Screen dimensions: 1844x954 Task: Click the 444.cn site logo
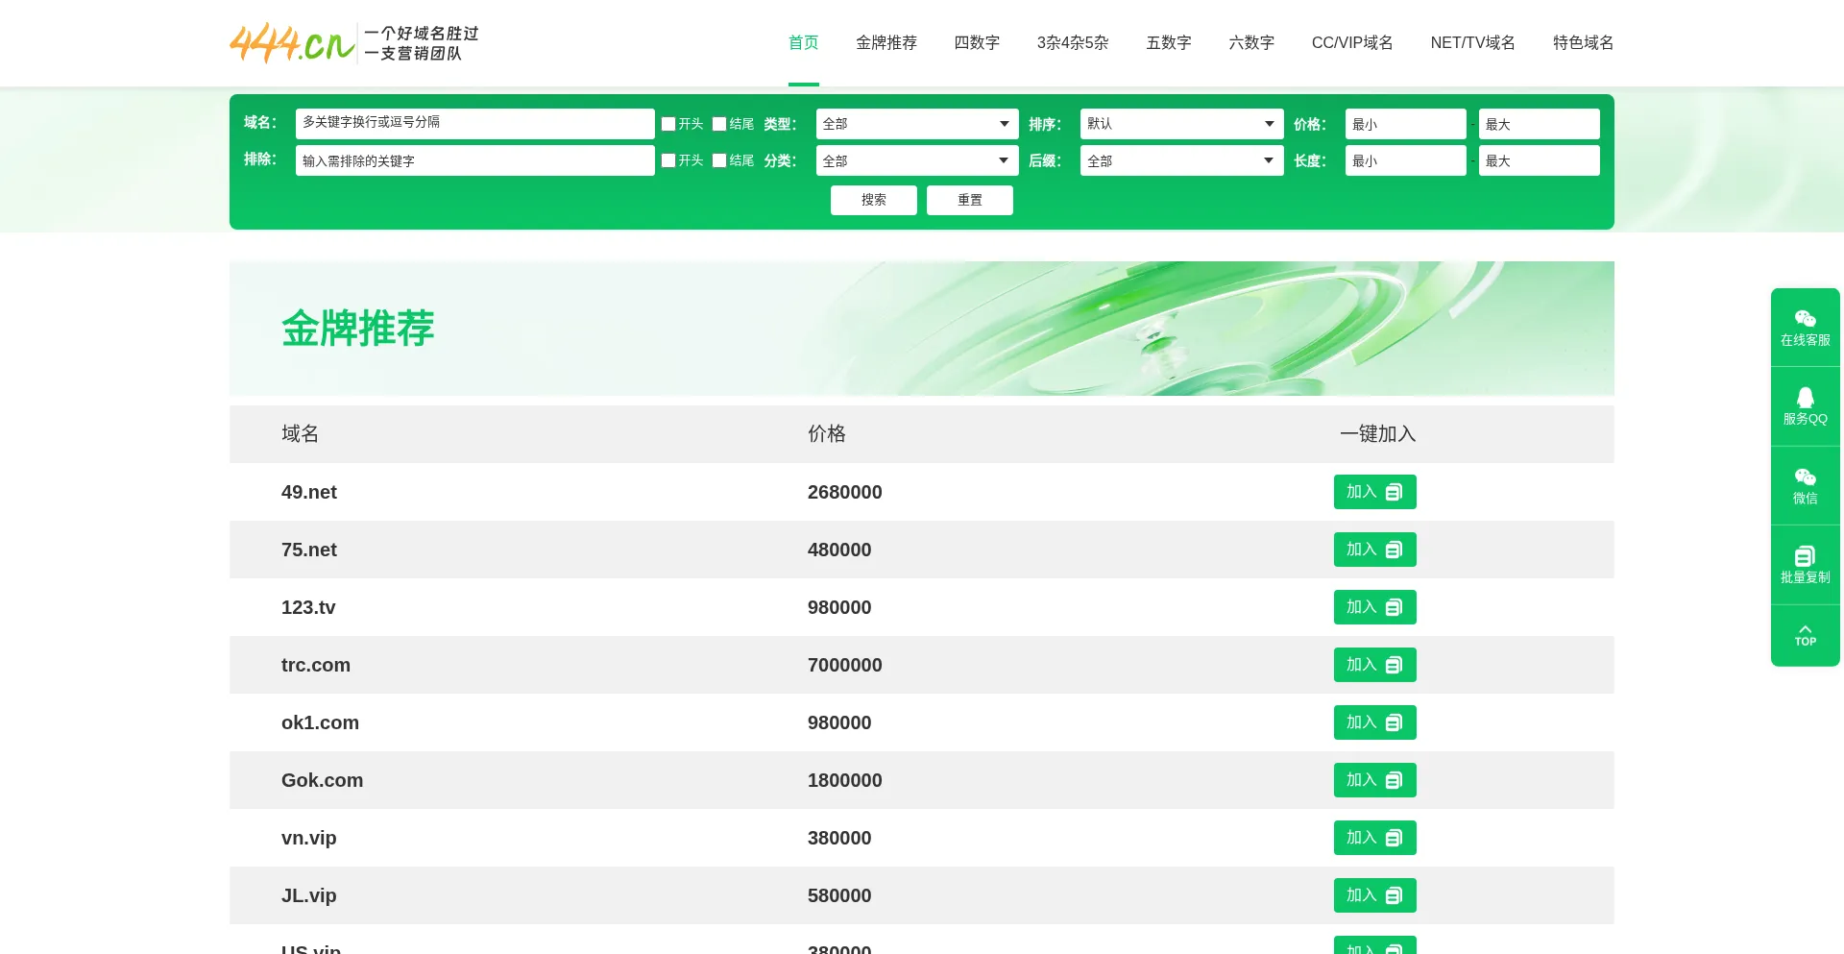353,43
